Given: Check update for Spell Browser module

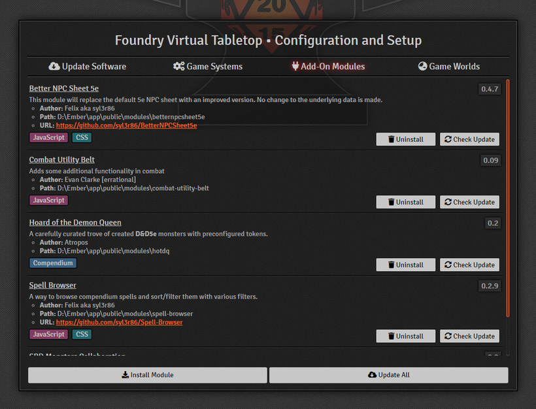Looking at the screenshot, I should [470, 336].
